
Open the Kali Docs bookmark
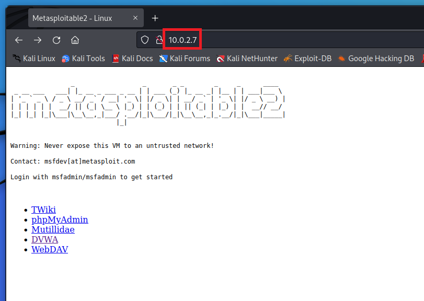(132, 59)
